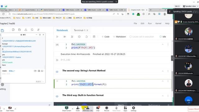
Task: Expand Start Video options caret
Action: (15, 109)
